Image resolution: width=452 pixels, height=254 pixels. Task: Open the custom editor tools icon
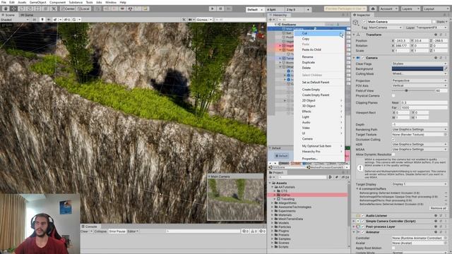pos(54,8)
